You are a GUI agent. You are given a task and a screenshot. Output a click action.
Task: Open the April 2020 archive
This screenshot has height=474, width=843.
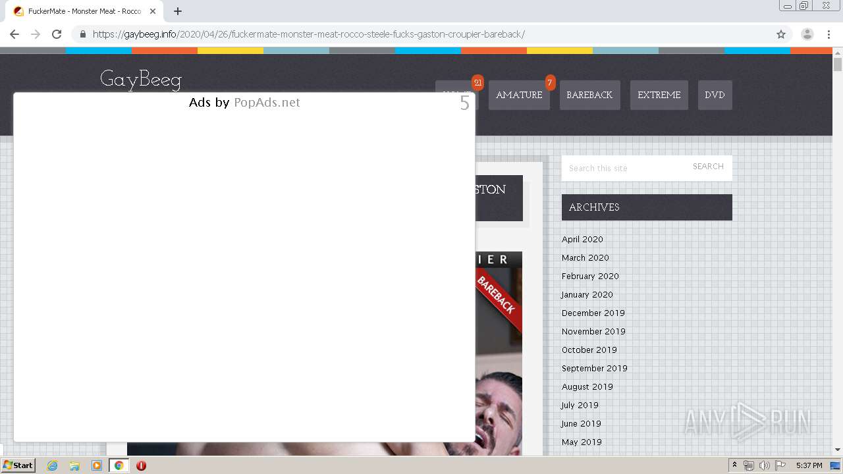[582, 239]
